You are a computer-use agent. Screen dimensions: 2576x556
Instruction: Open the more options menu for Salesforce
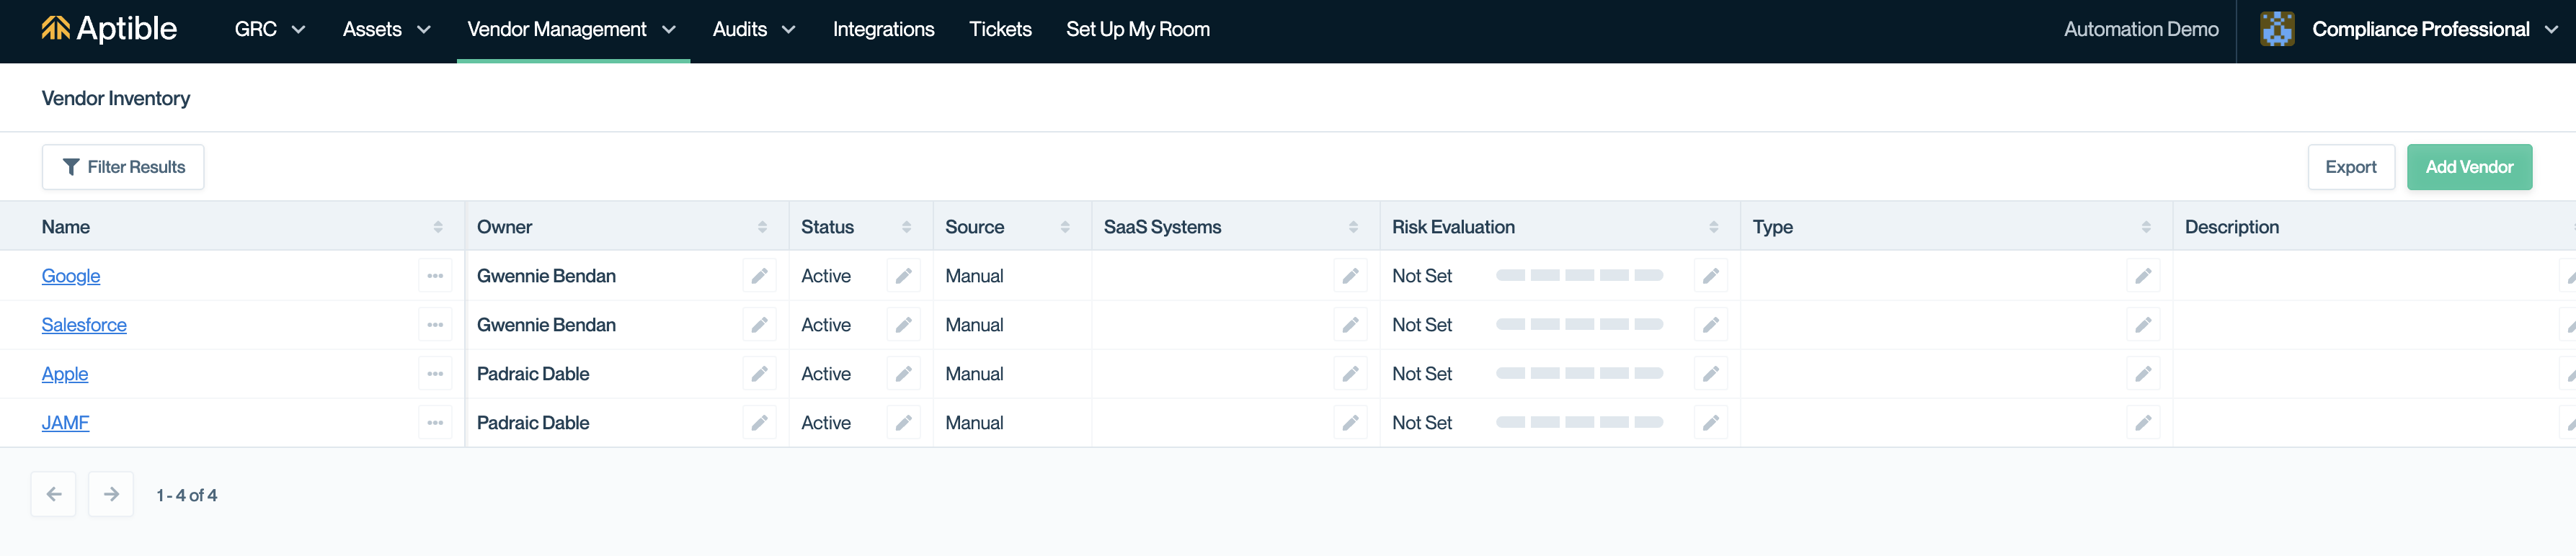pyautogui.click(x=435, y=325)
